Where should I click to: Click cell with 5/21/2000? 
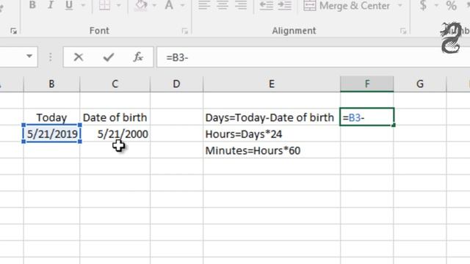(x=115, y=133)
